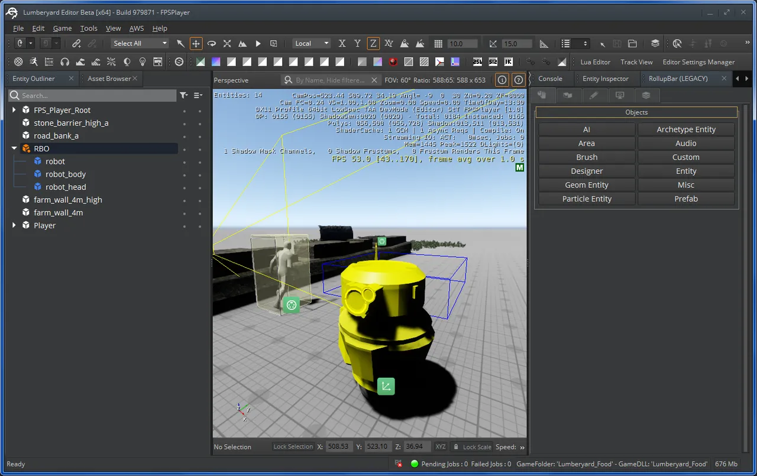Open the Local coordinate system dropdown
This screenshot has height=476, width=757.
312,43
